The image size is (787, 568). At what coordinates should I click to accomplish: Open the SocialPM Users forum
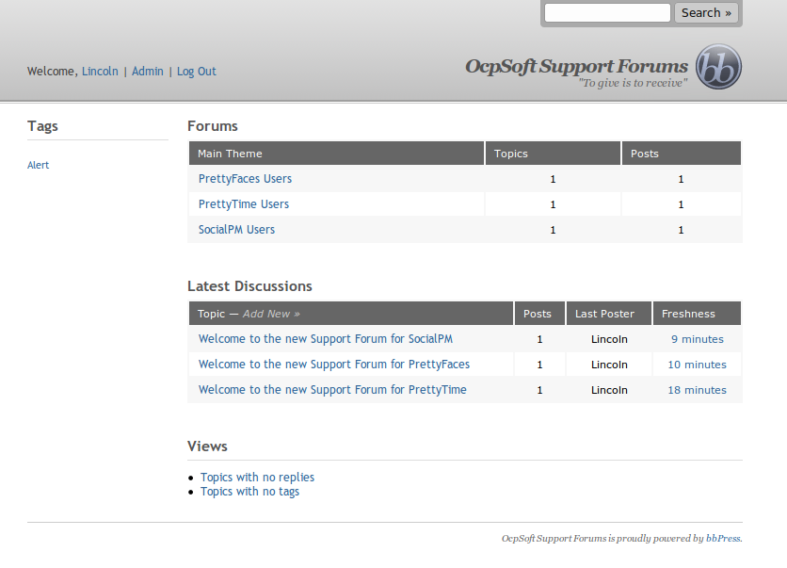click(236, 230)
